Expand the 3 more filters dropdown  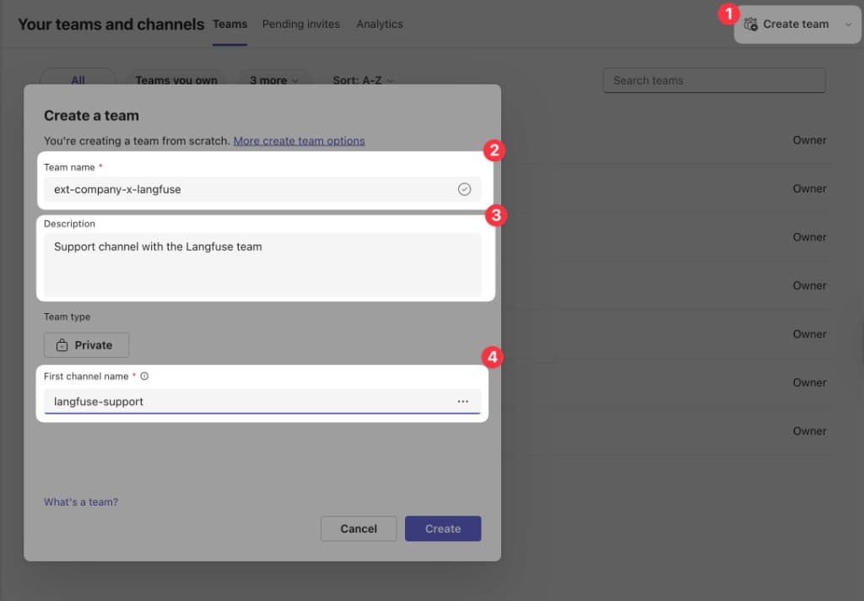pos(273,80)
